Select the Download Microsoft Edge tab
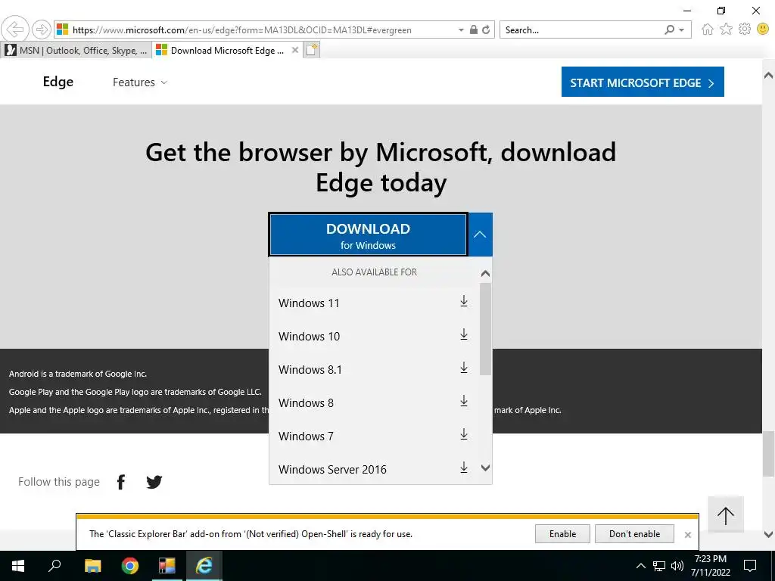Screen dimensions: 775x581 coord(227,51)
